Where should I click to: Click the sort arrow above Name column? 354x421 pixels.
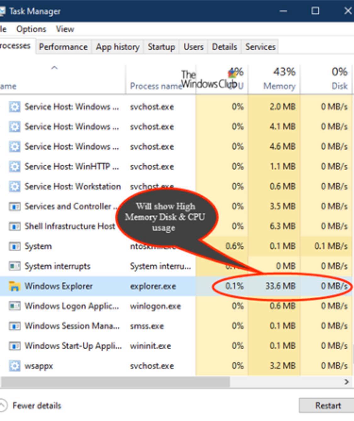click(x=54, y=68)
